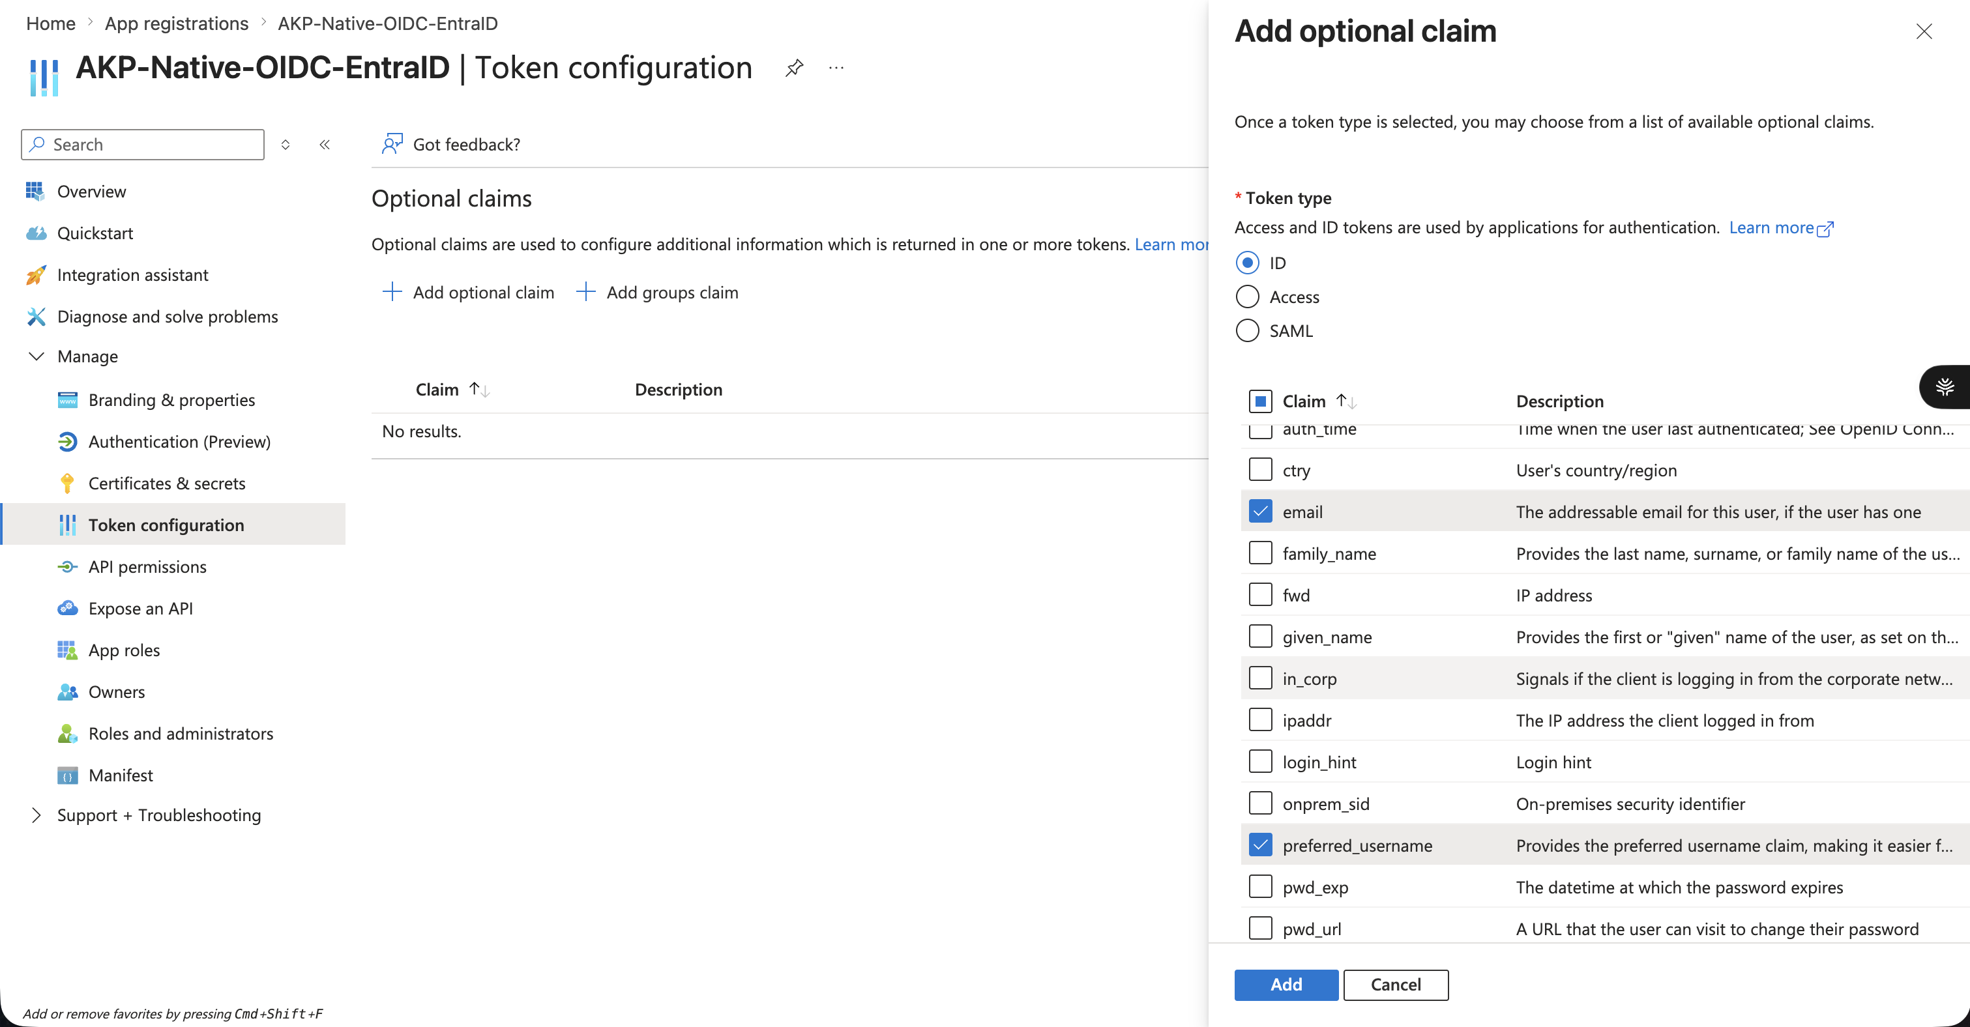Viewport: 1970px width, 1027px height.
Task: Check the fwd claim
Action: coord(1260,594)
